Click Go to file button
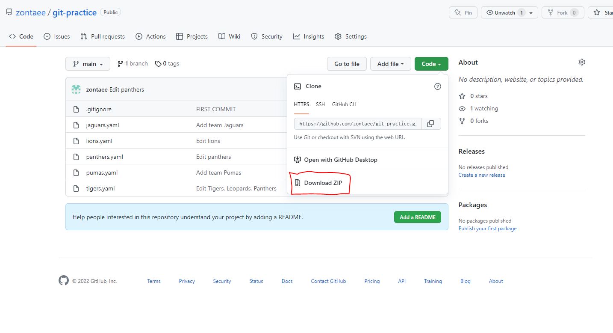 click(347, 64)
